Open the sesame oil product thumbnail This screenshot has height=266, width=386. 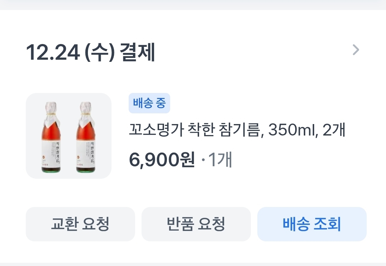pyautogui.click(x=68, y=136)
